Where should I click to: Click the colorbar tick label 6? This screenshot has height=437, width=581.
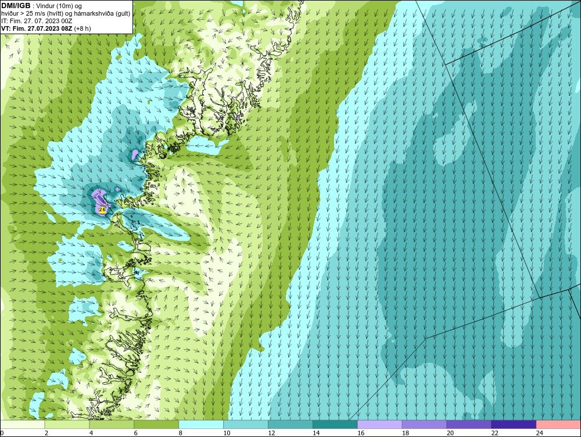click(x=135, y=433)
